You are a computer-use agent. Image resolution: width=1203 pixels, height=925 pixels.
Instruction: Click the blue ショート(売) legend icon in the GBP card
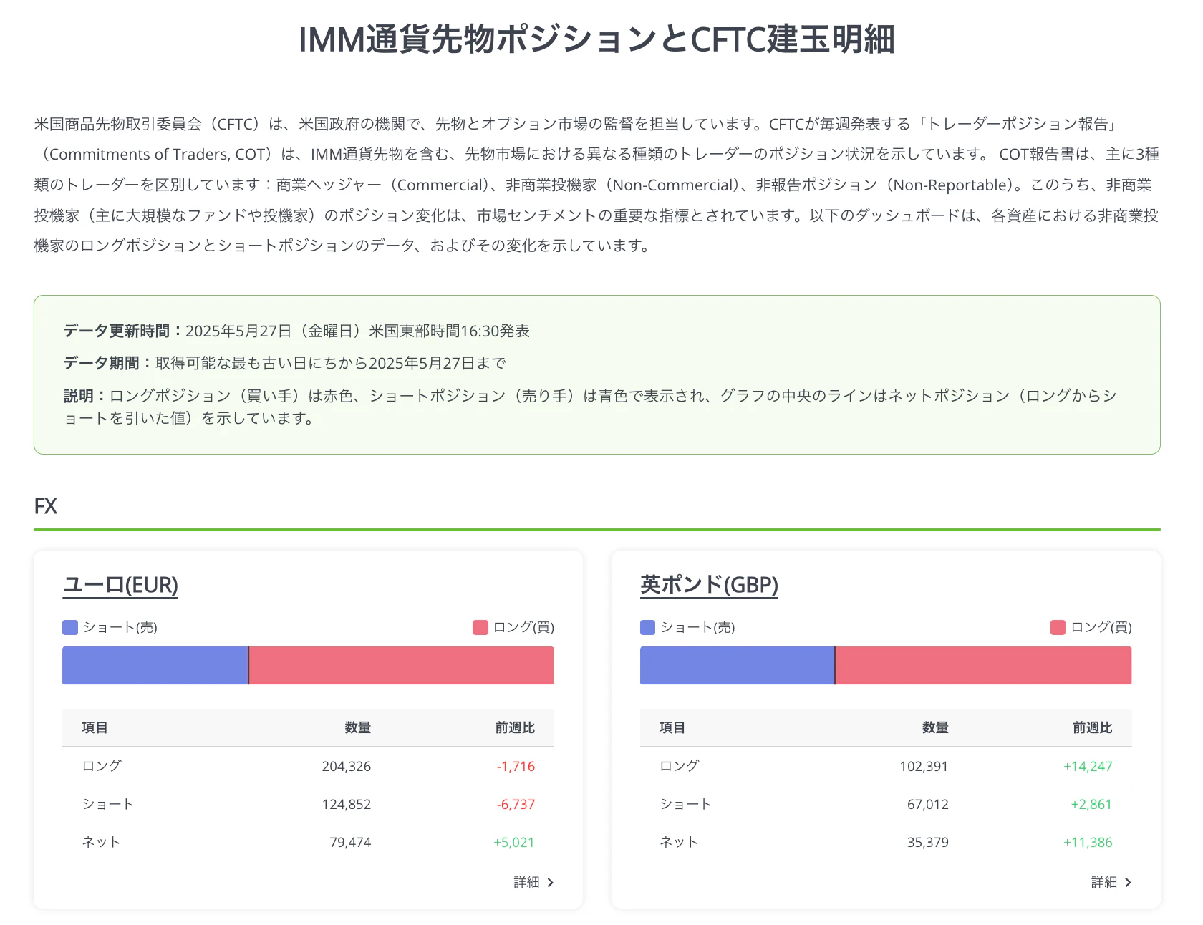tap(647, 627)
